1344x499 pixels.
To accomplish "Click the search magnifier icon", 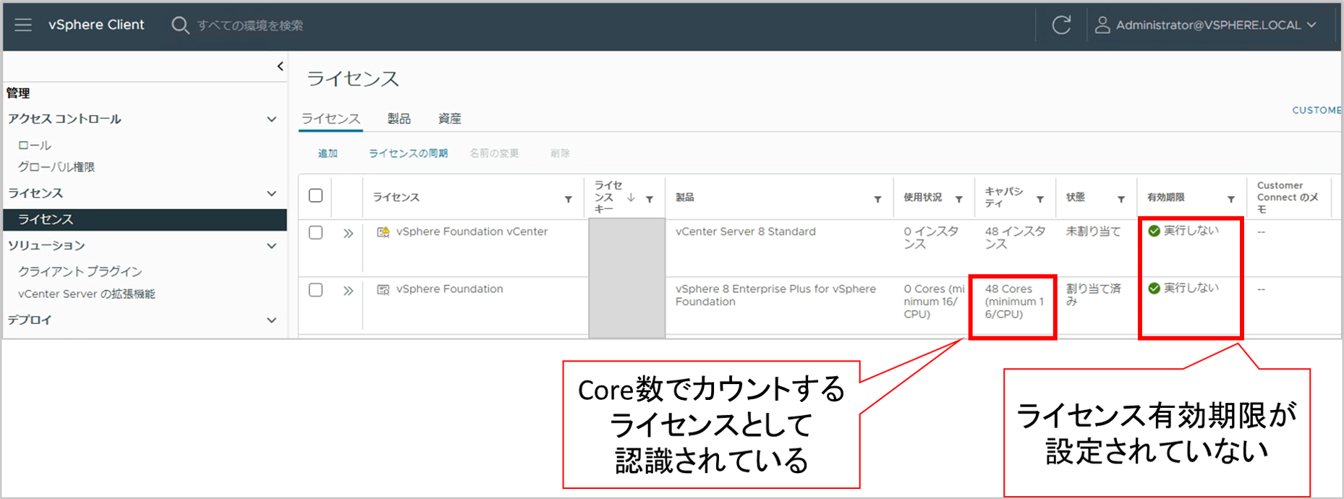I will pyautogui.click(x=180, y=25).
